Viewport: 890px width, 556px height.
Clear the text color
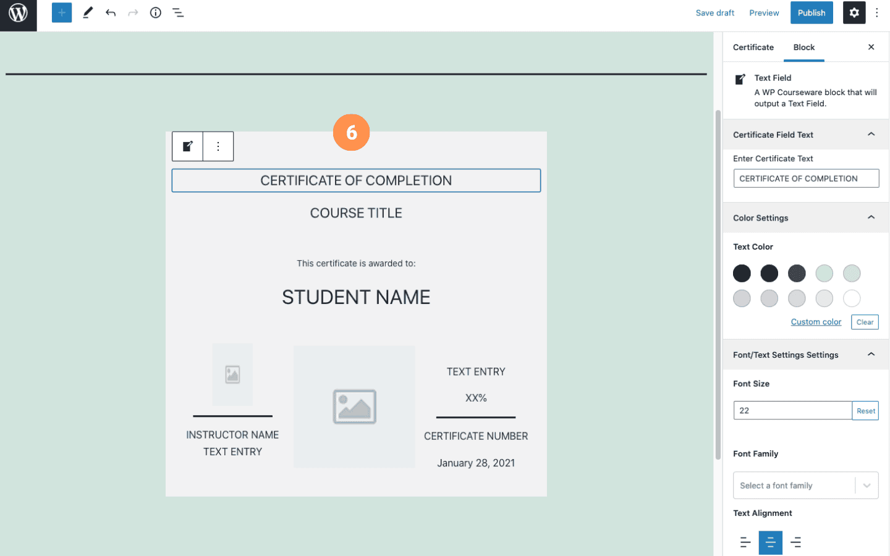coord(865,322)
